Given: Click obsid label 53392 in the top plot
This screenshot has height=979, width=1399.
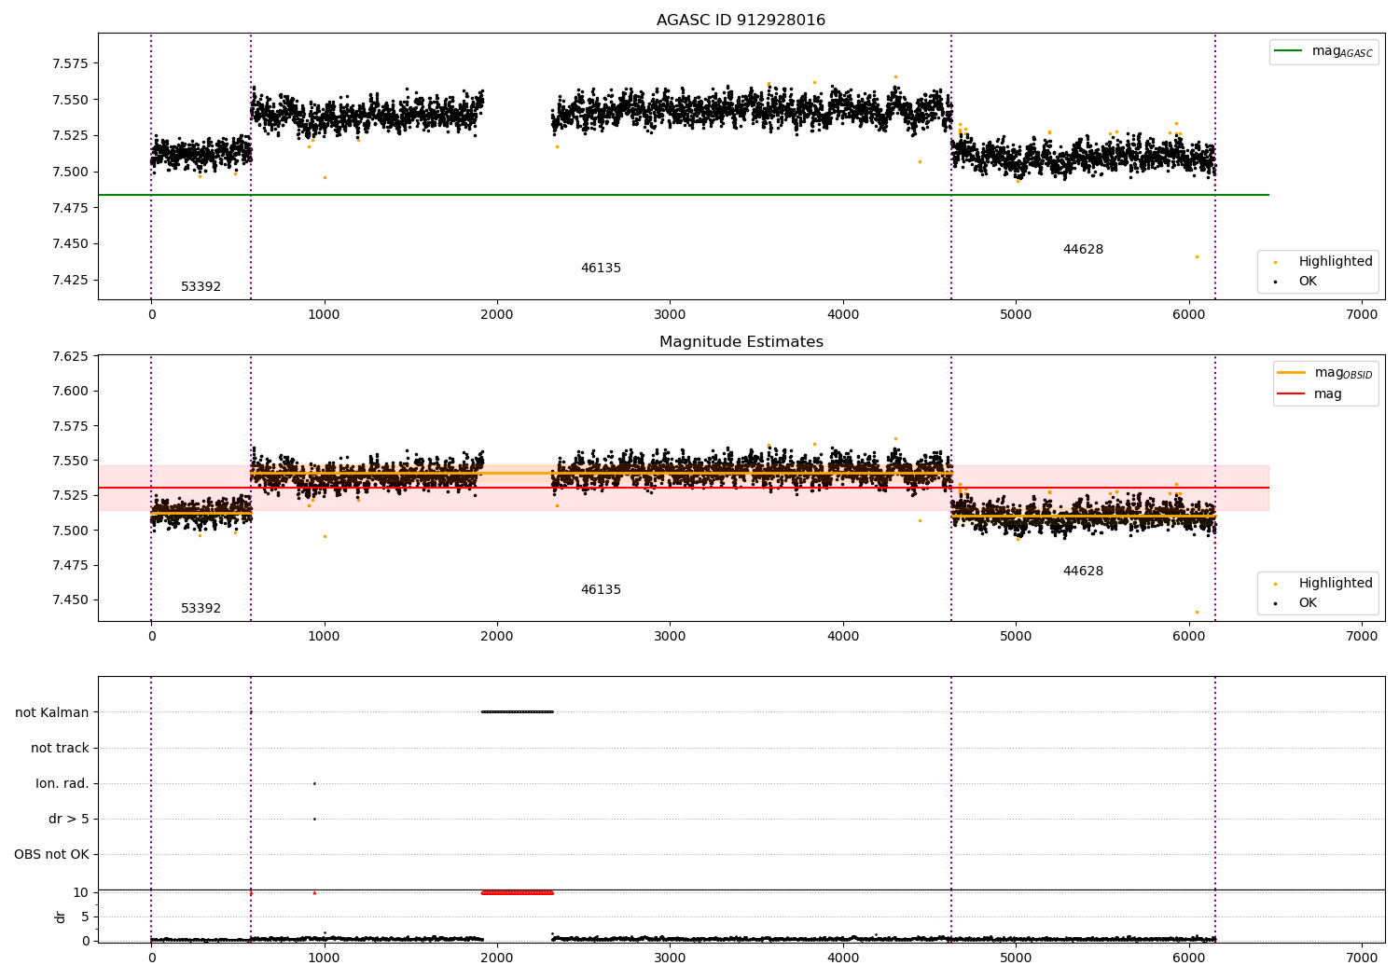Looking at the screenshot, I should [x=201, y=286].
